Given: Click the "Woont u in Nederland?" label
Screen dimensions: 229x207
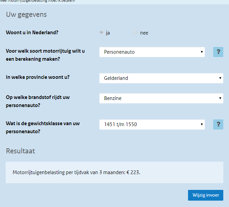Looking at the screenshot, I should pos(35,33).
